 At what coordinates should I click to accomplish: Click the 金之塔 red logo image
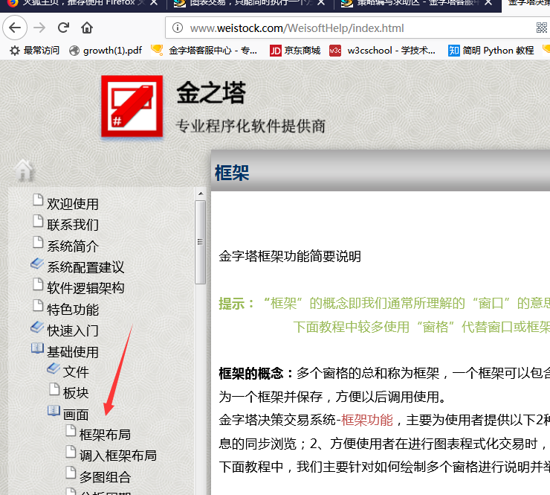[132, 106]
